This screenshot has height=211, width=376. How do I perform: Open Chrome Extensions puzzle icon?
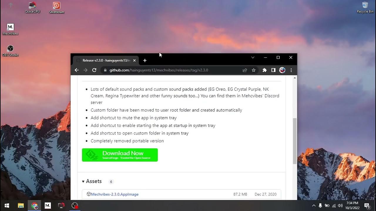(264, 70)
